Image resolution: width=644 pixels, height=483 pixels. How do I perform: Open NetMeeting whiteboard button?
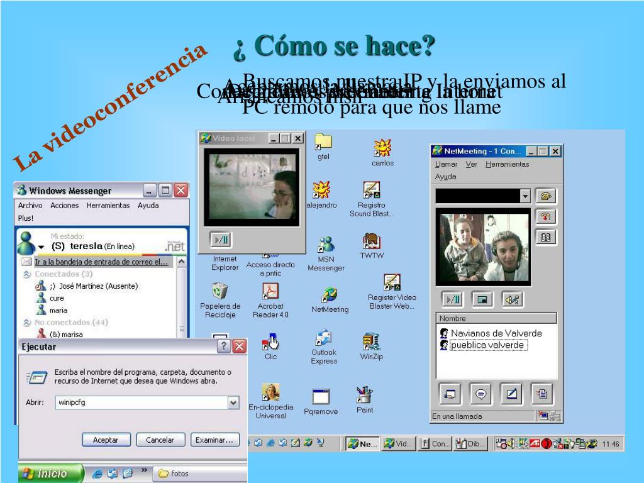(511, 394)
